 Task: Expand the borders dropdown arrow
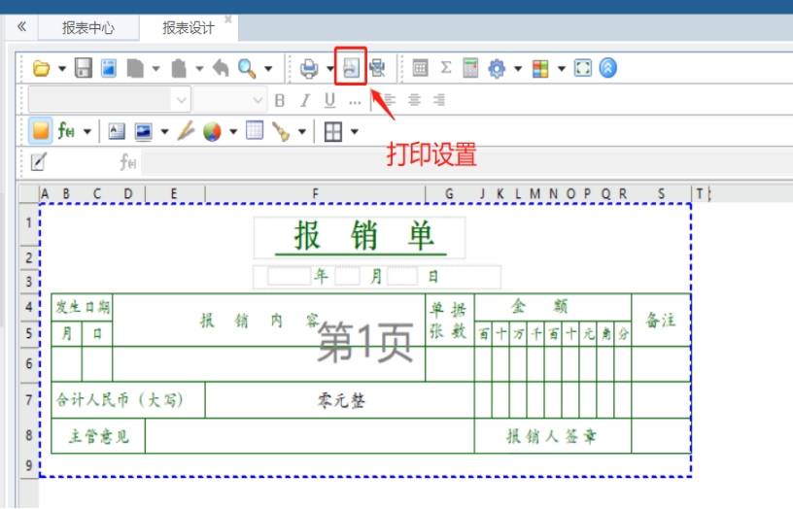tap(355, 131)
